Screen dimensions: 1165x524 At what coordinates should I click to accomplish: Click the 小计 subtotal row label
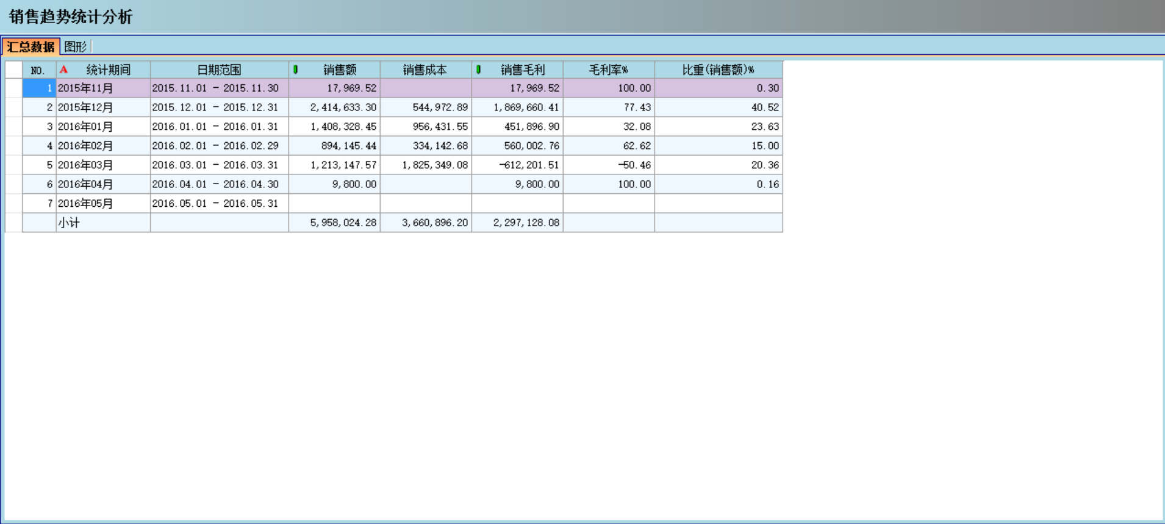[103, 223]
